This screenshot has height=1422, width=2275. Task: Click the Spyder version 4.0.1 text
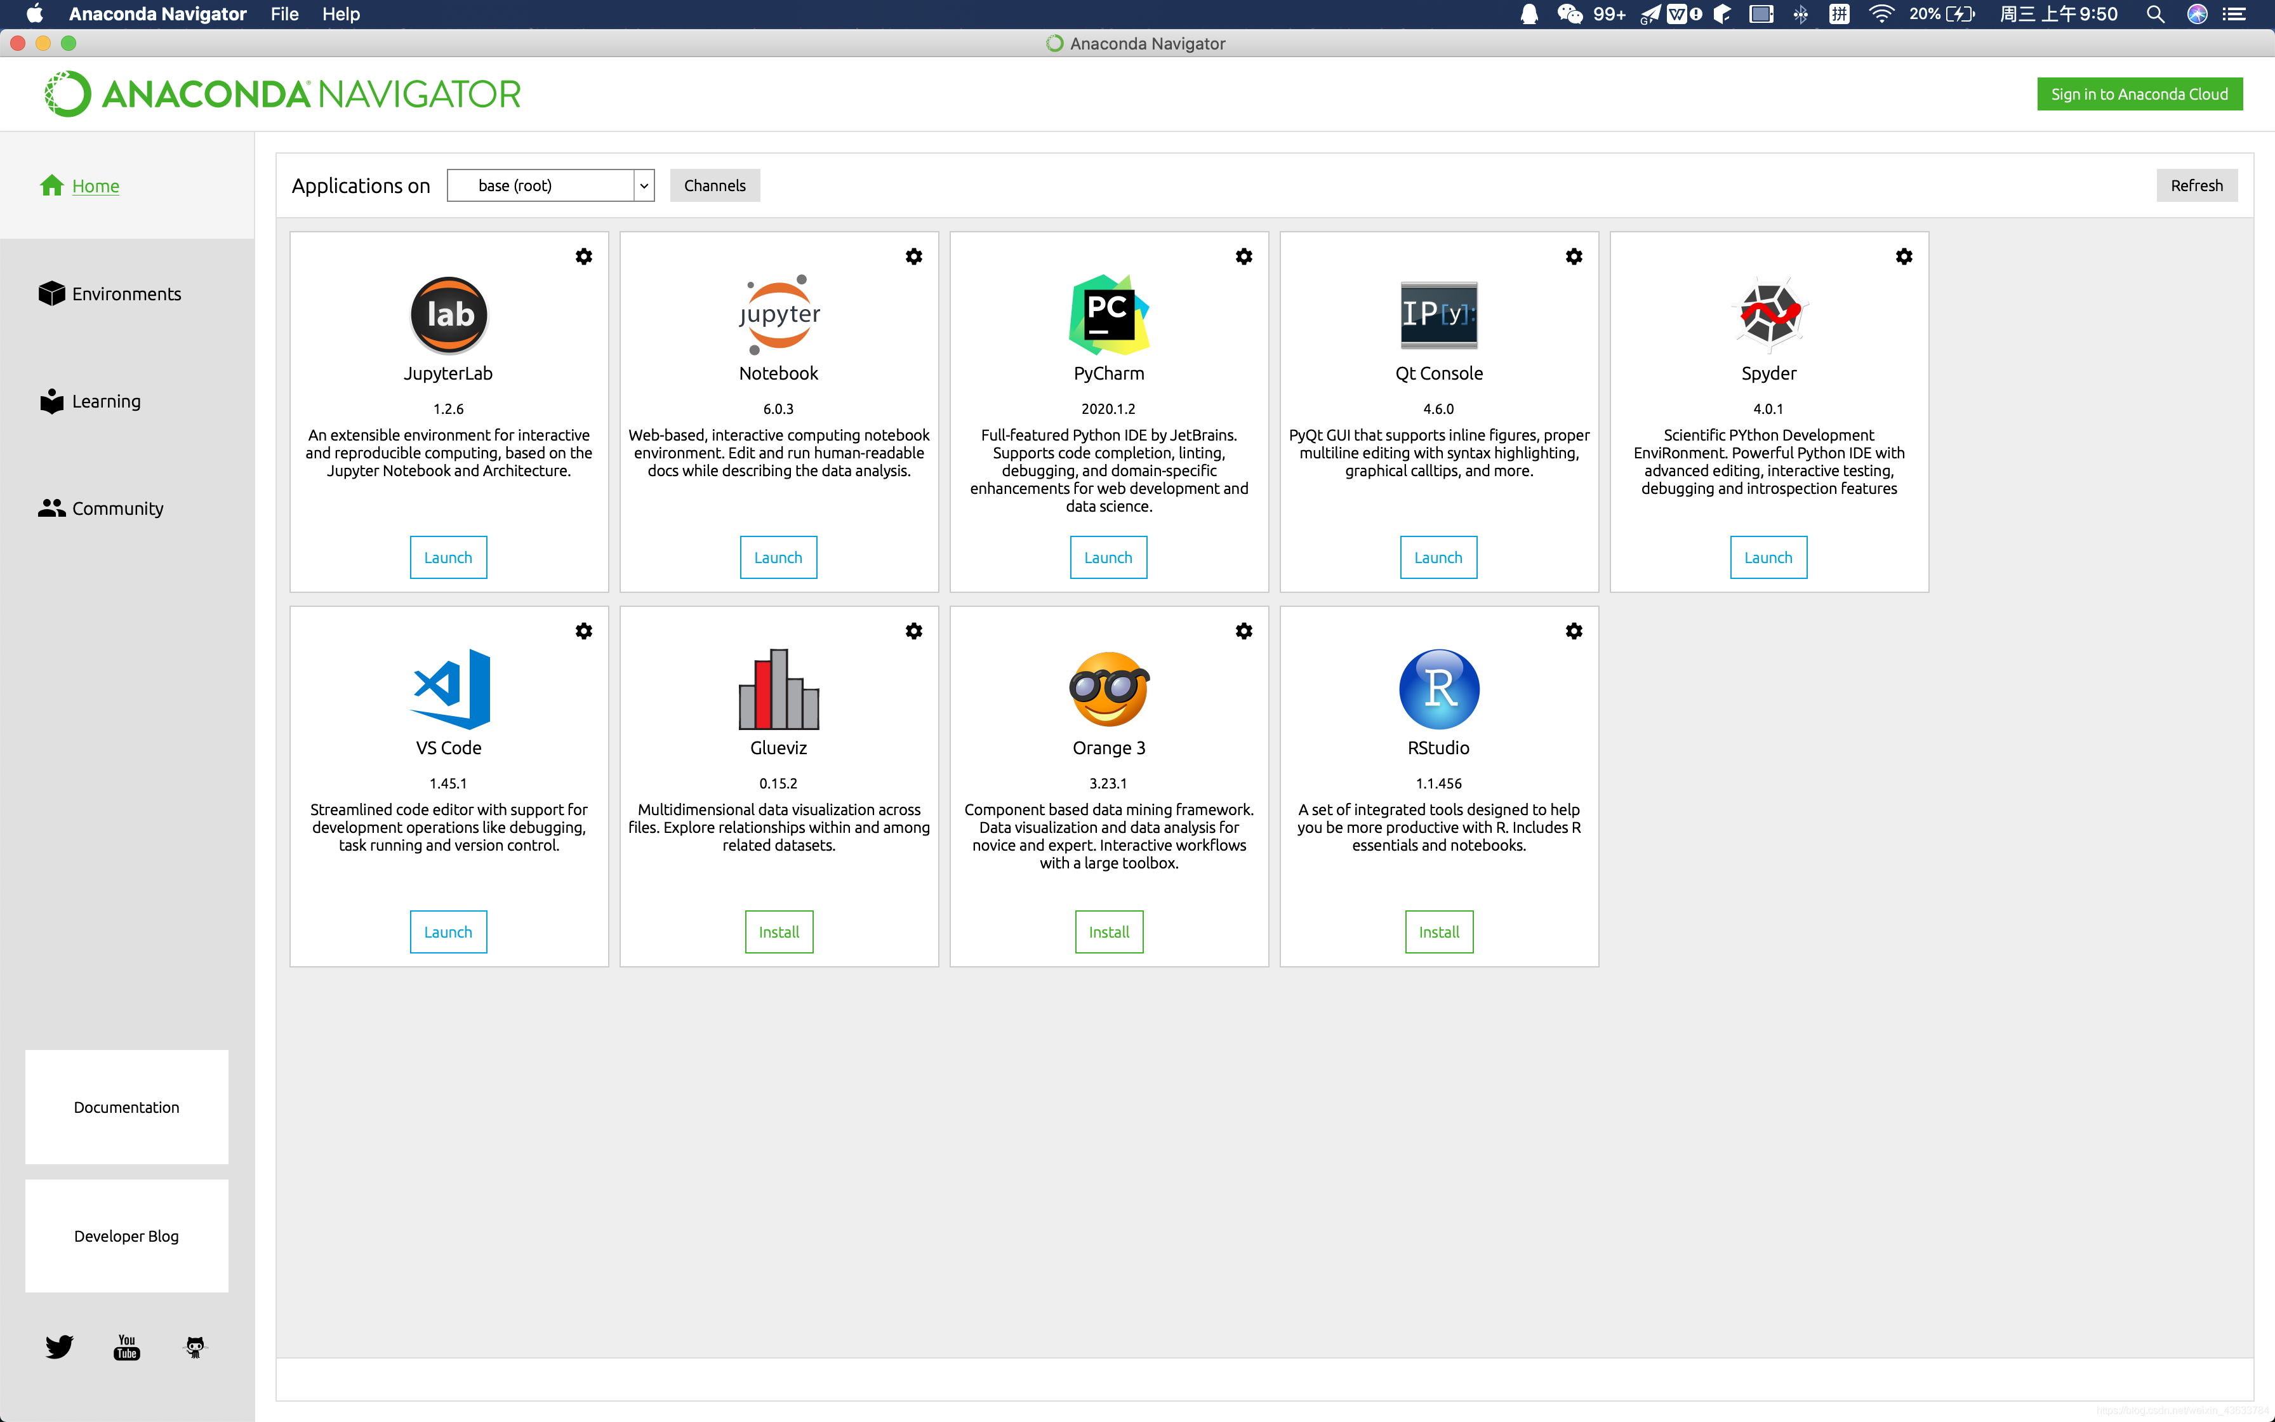1768,409
